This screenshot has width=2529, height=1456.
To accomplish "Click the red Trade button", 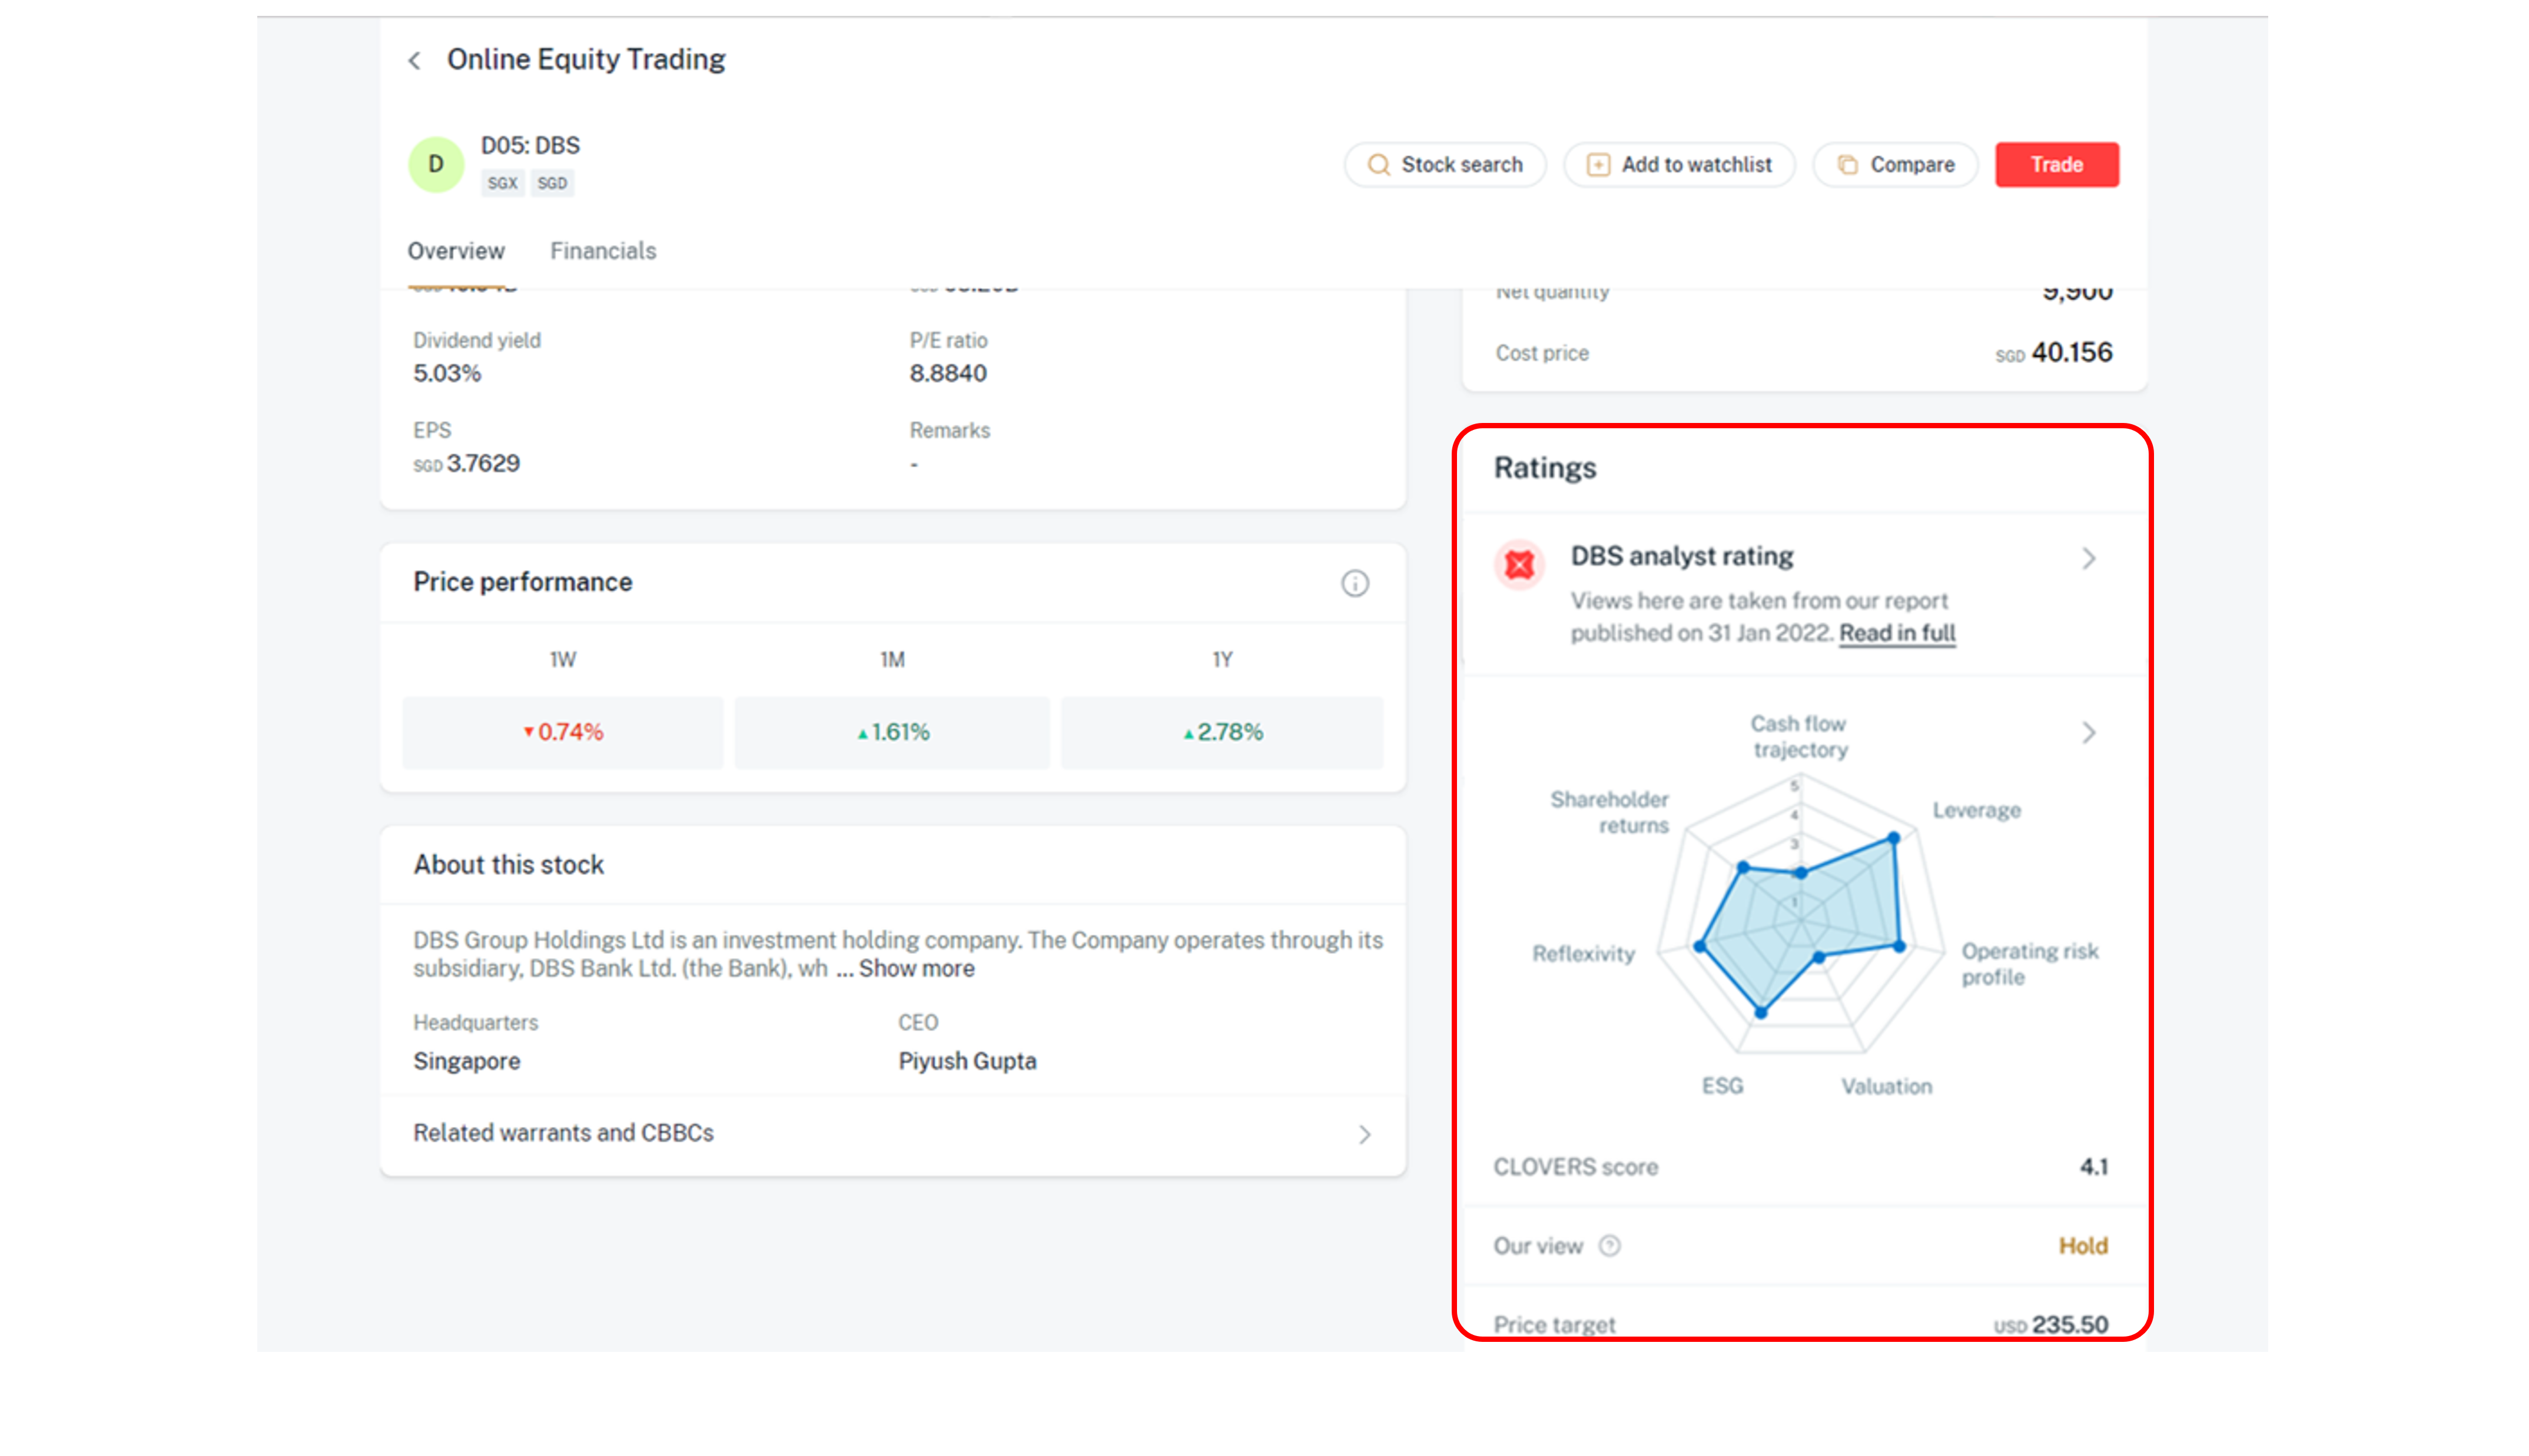I will (2057, 165).
